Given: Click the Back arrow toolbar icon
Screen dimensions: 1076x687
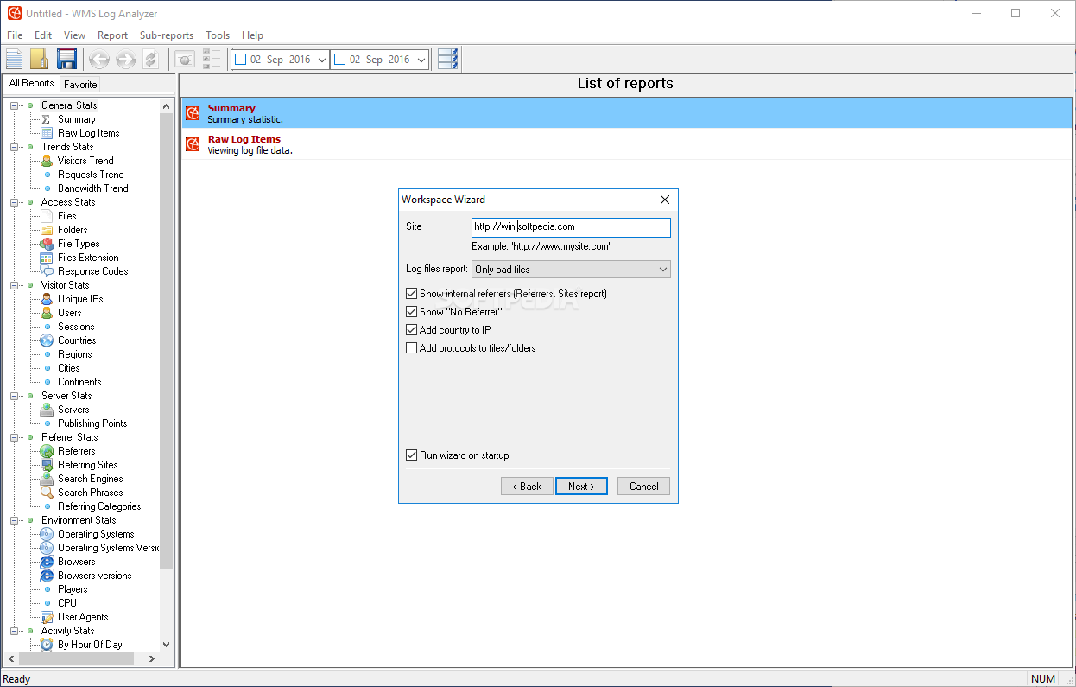Looking at the screenshot, I should pyautogui.click(x=99, y=60).
